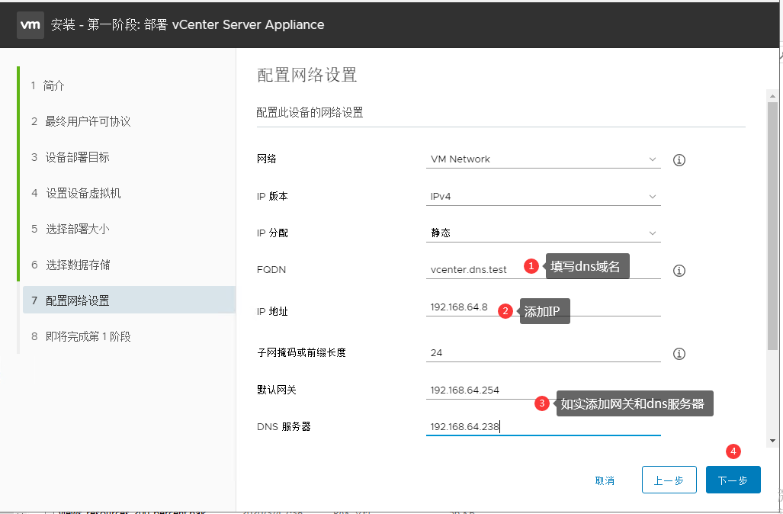Click the VMware vm logo icon

pyautogui.click(x=30, y=24)
